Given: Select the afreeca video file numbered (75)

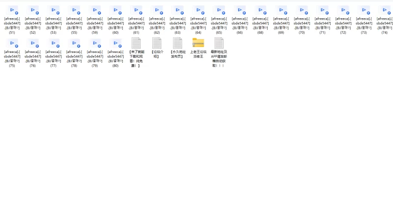Looking at the screenshot, I should point(12,53).
